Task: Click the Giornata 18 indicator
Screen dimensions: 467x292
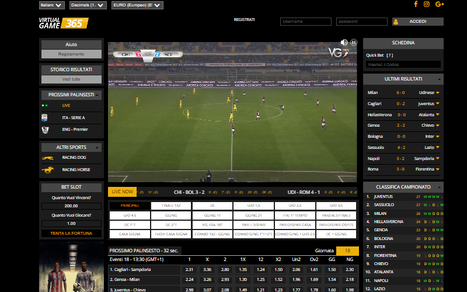Action: tap(347, 251)
